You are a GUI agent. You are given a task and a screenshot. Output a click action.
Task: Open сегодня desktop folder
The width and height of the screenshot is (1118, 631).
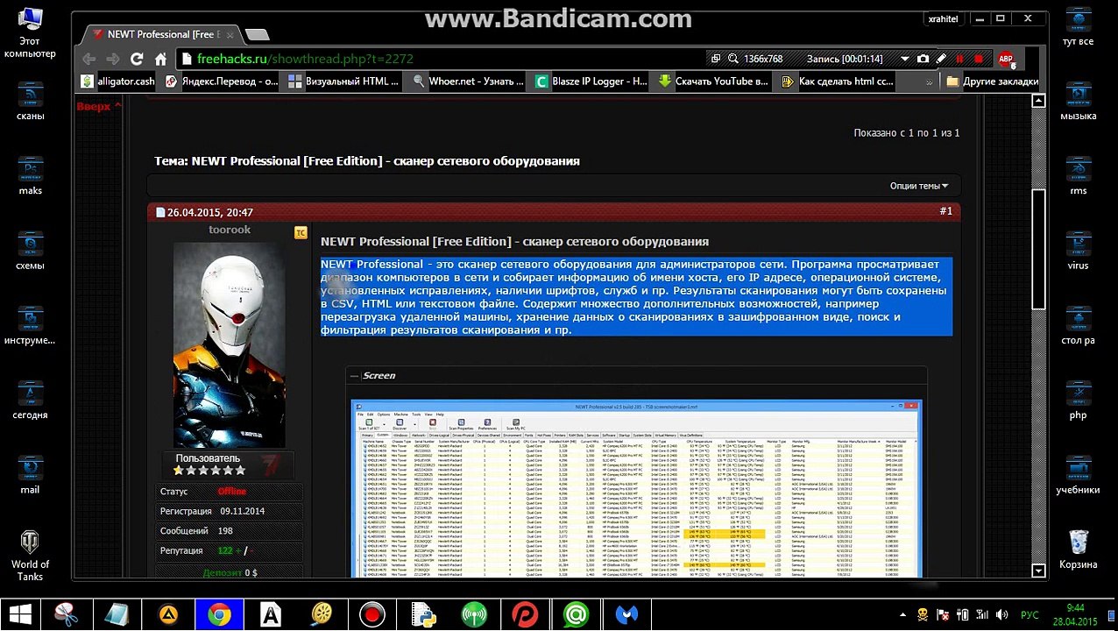(x=31, y=400)
